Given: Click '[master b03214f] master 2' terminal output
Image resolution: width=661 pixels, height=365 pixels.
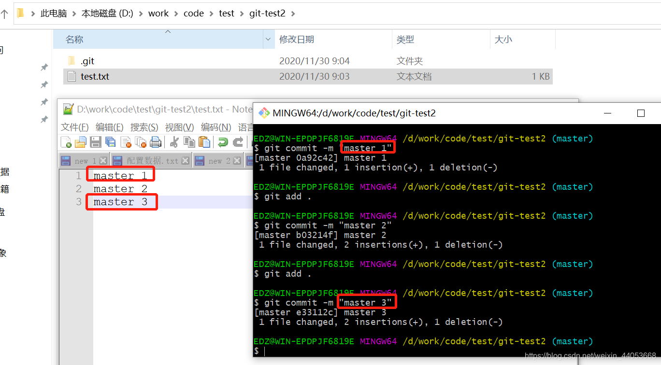Looking at the screenshot, I should [x=320, y=235].
